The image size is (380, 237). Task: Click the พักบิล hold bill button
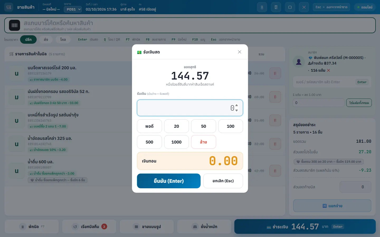tap(32, 226)
